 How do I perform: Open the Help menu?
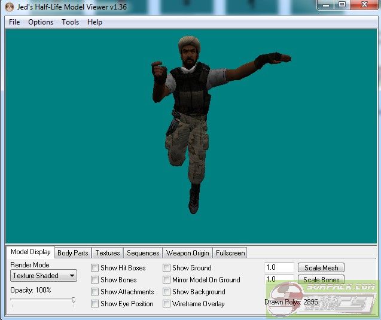coord(95,22)
